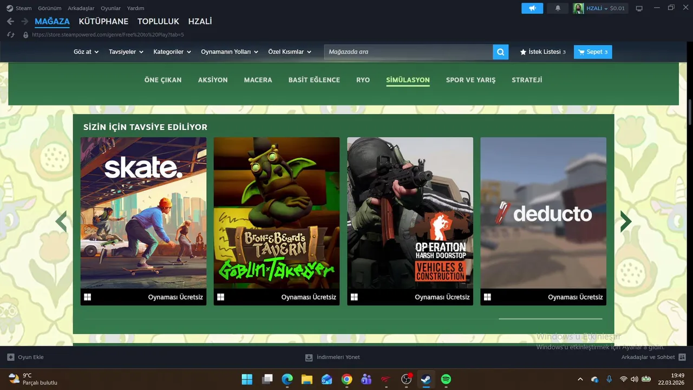Click the Big Picture mode monitor icon

tap(639, 8)
